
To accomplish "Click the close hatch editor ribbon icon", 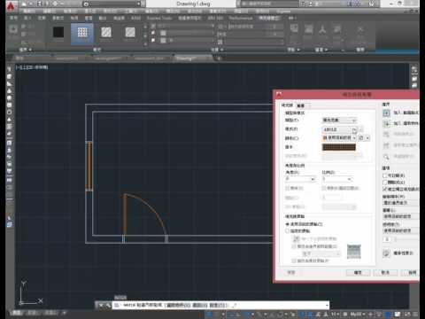I will [x=360, y=32].
